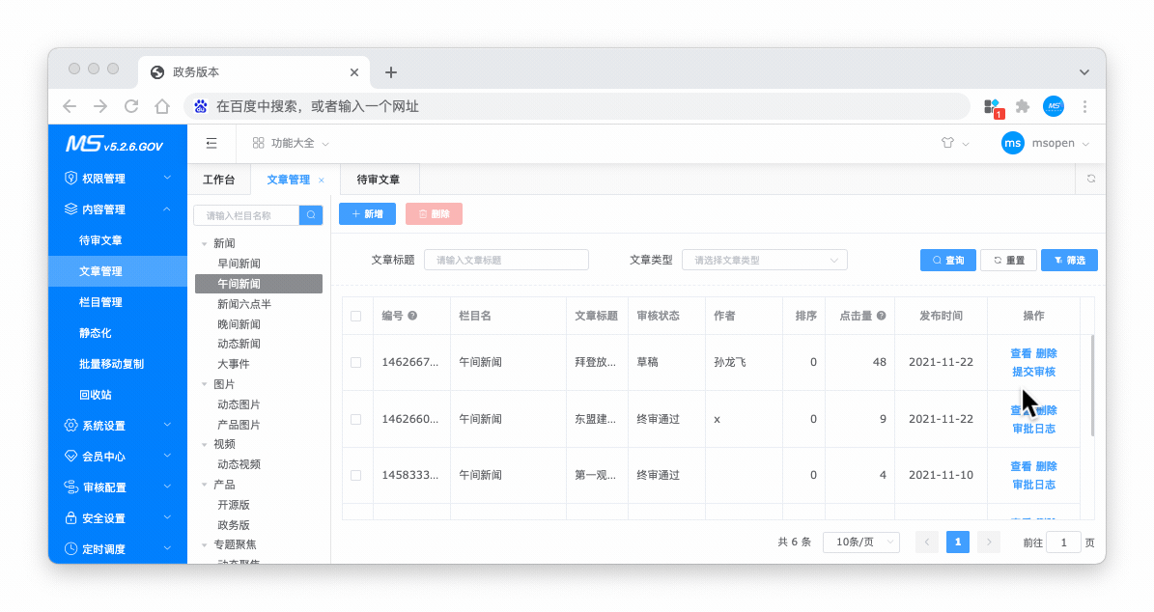Open 栏目管理 in the sidebar

point(100,302)
